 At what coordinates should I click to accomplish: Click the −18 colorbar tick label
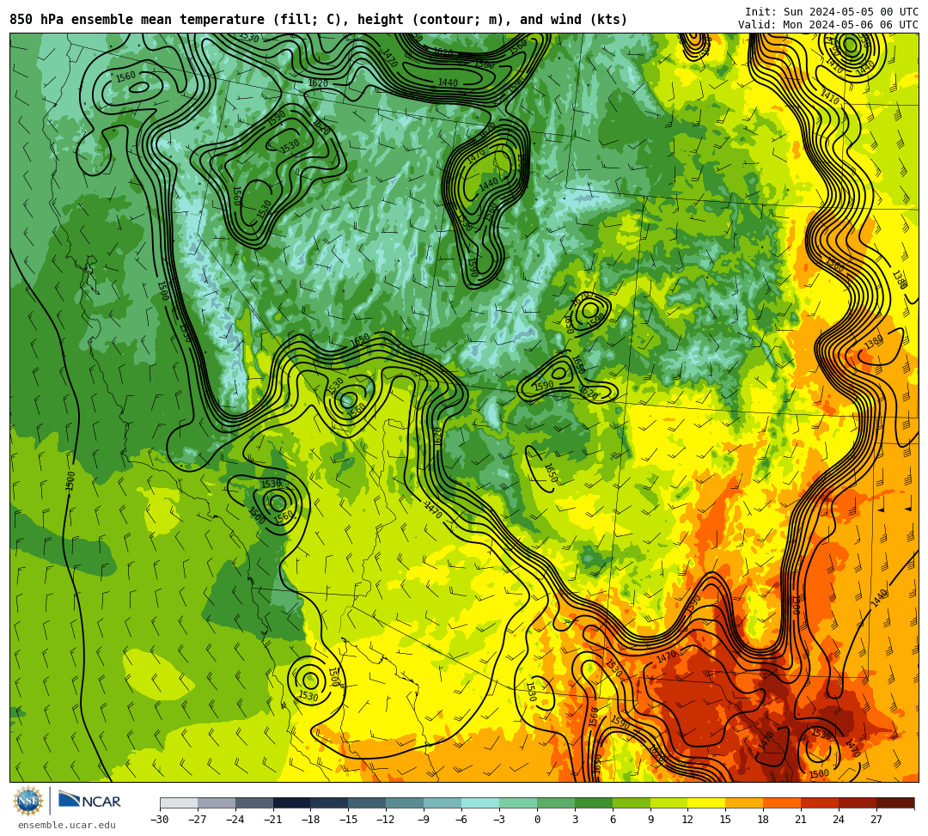pos(311,820)
